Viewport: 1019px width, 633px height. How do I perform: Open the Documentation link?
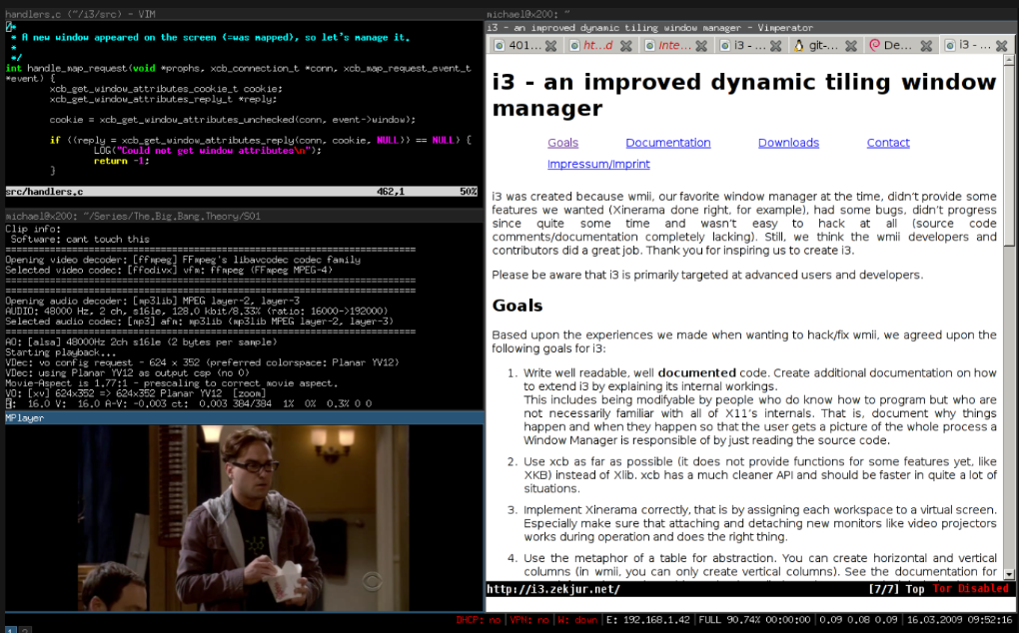point(668,143)
